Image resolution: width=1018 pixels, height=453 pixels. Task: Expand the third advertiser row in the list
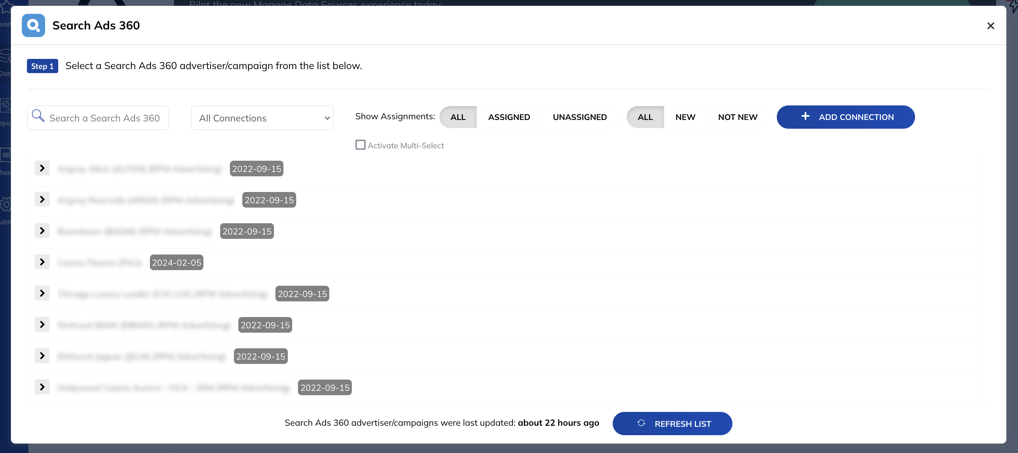coord(42,230)
